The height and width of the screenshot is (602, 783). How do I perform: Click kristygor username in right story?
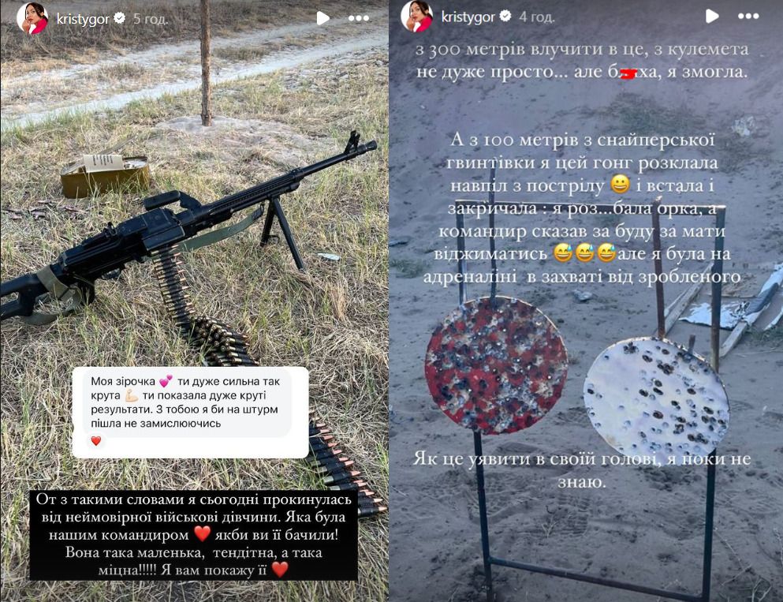[x=468, y=17]
